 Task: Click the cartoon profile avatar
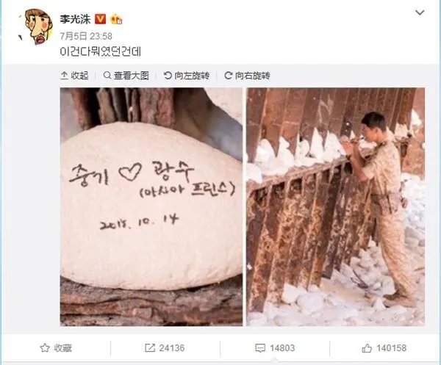coord(36,26)
